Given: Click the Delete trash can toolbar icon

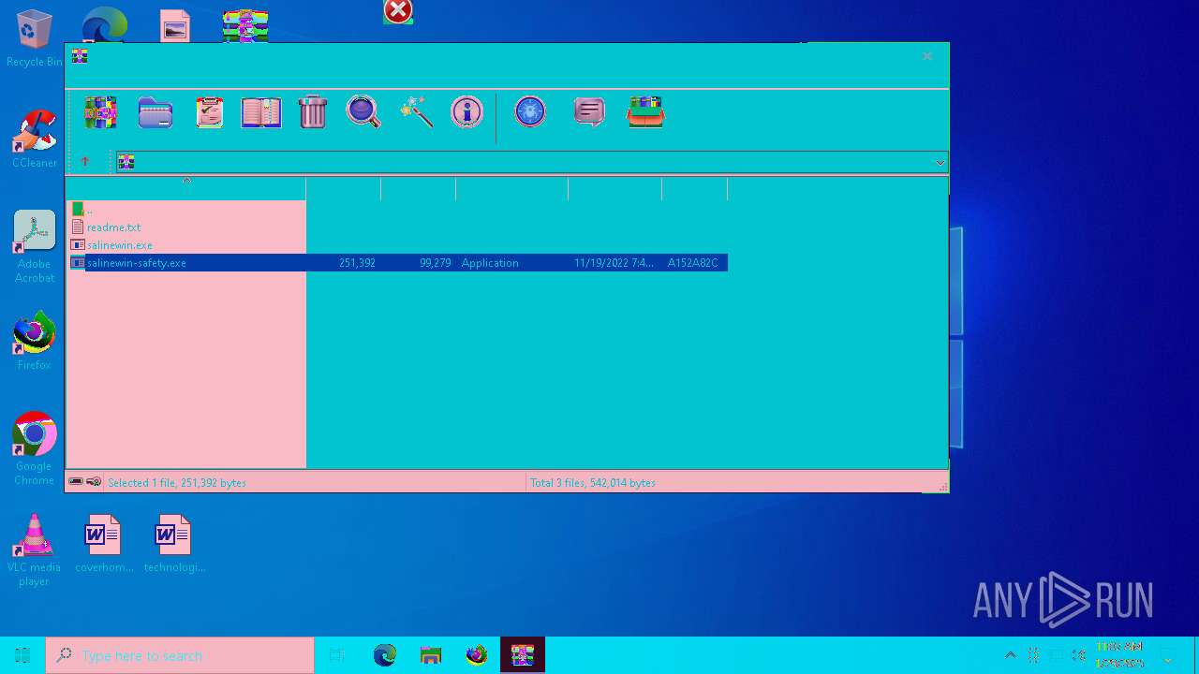Looking at the screenshot, I should 313,112.
